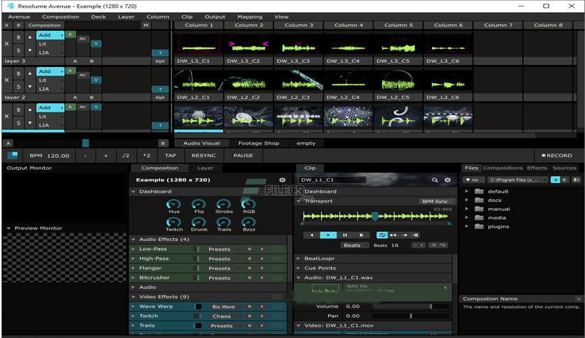Collapse the Audio Effects (4) section
Screen dimensions: 585x338
(x=133, y=240)
